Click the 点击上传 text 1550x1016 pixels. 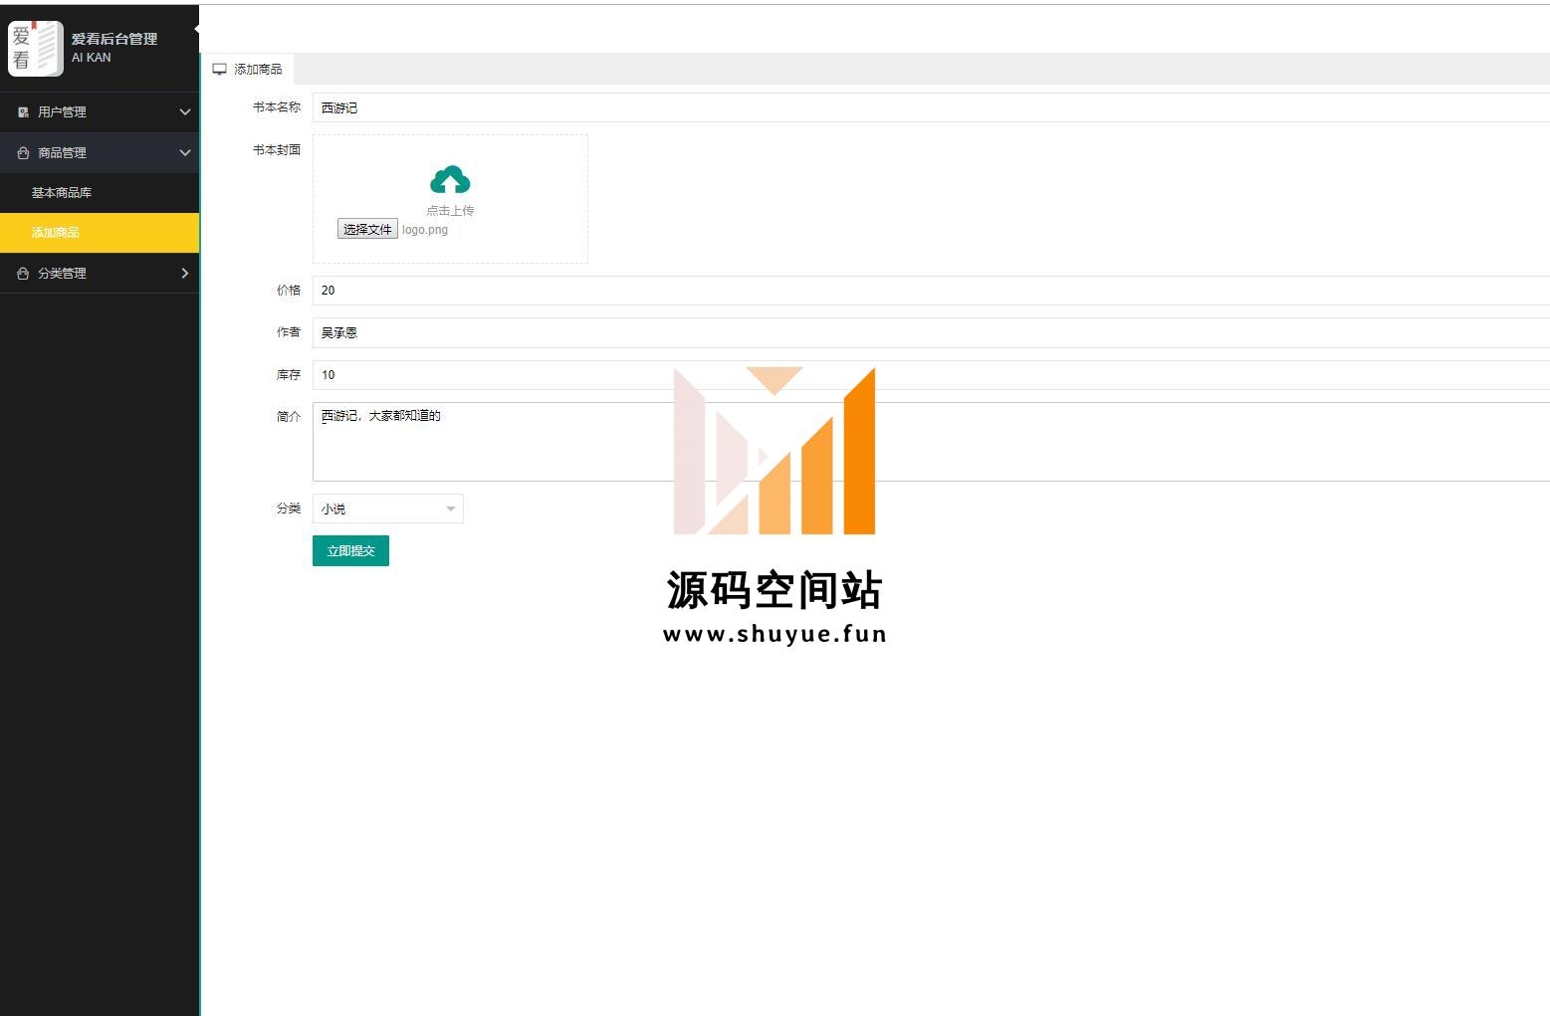click(x=450, y=211)
